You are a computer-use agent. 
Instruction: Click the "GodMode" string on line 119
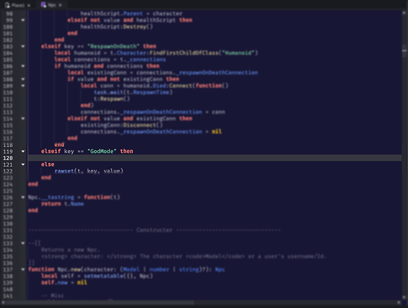coord(102,151)
